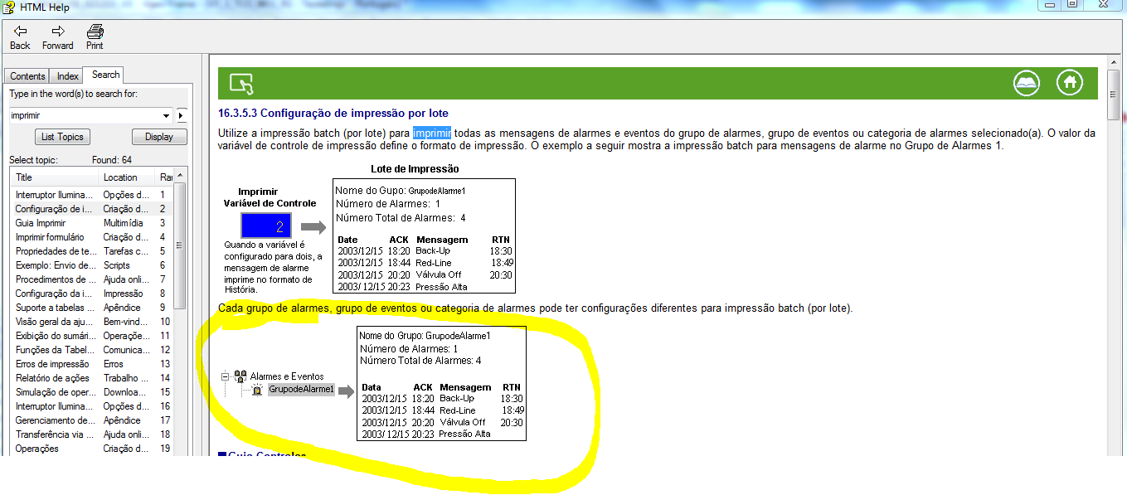Click the open book icon in green header
Viewport: 1127px width, 495px height.
point(1027,83)
